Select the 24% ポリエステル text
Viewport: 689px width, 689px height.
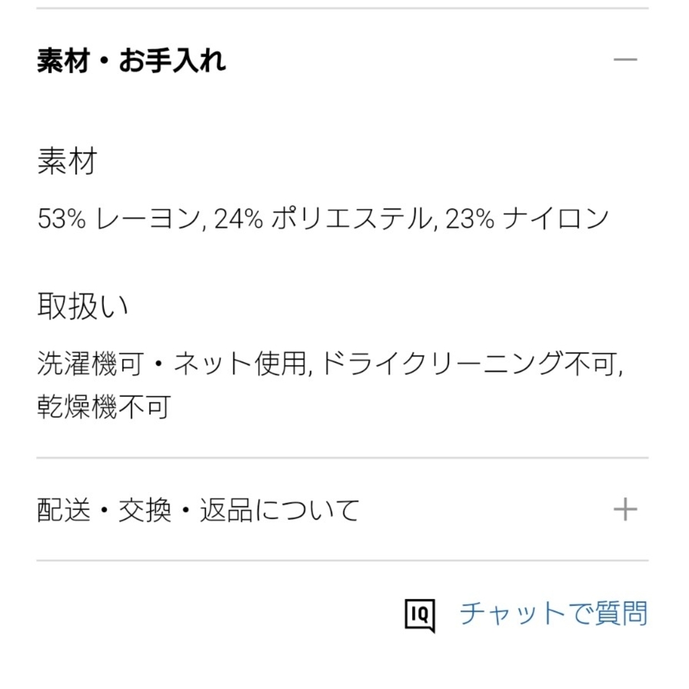[x=323, y=218]
